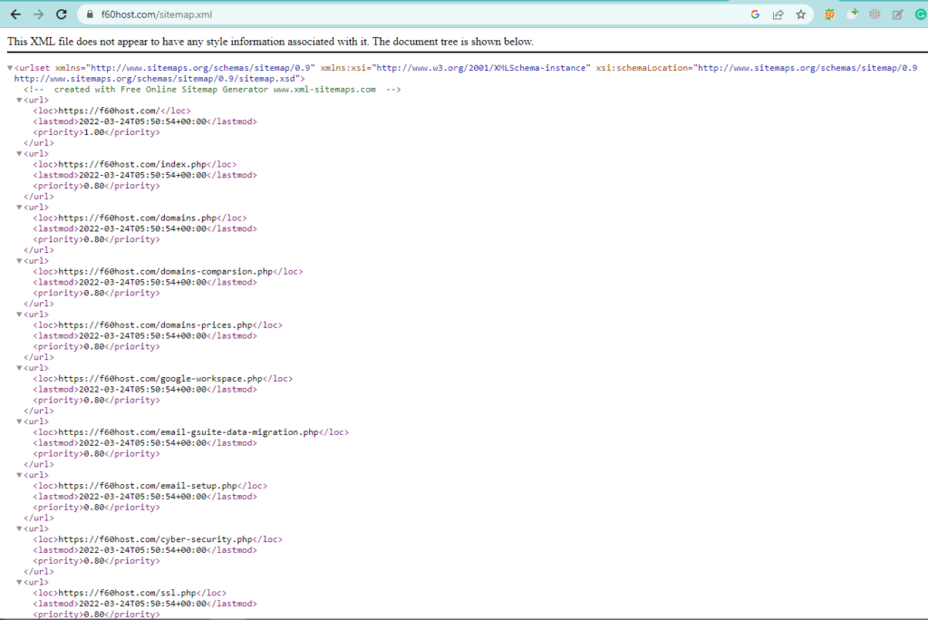
Task: Collapse the url node containing index.php
Action: point(20,153)
